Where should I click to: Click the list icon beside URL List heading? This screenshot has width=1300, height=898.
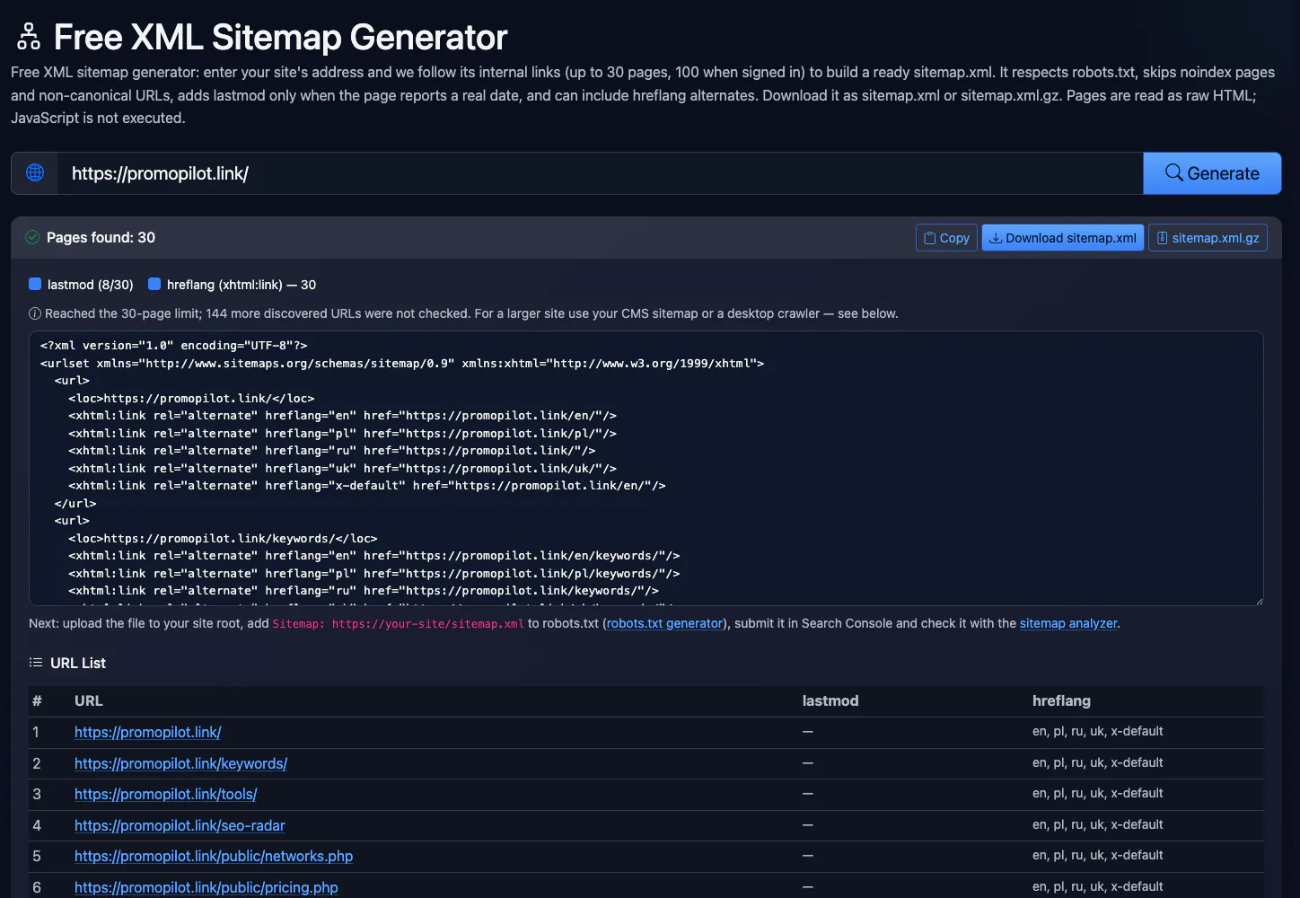pos(36,663)
